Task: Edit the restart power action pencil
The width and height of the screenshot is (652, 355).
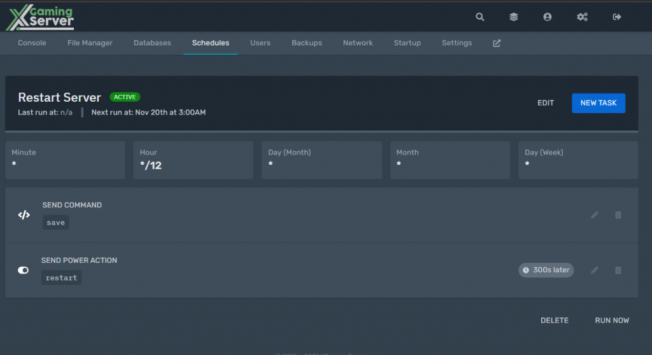Action: tap(594, 270)
